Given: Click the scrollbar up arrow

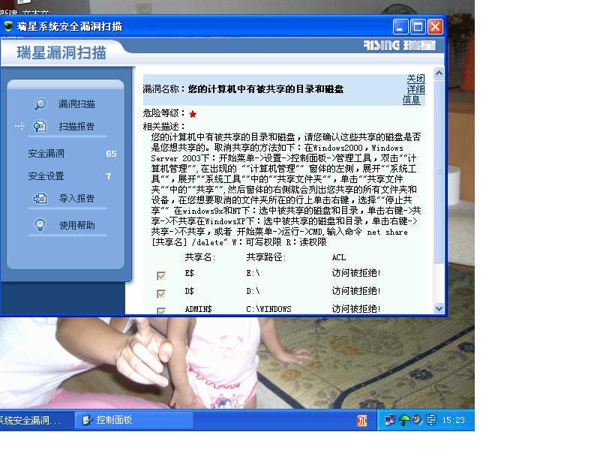Looking at the screenshot, I should (439, 73).
